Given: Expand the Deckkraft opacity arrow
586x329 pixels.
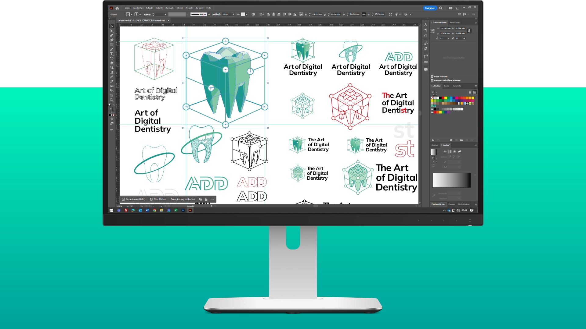Looking at the screenshot, I should click(x=233, y=14).
